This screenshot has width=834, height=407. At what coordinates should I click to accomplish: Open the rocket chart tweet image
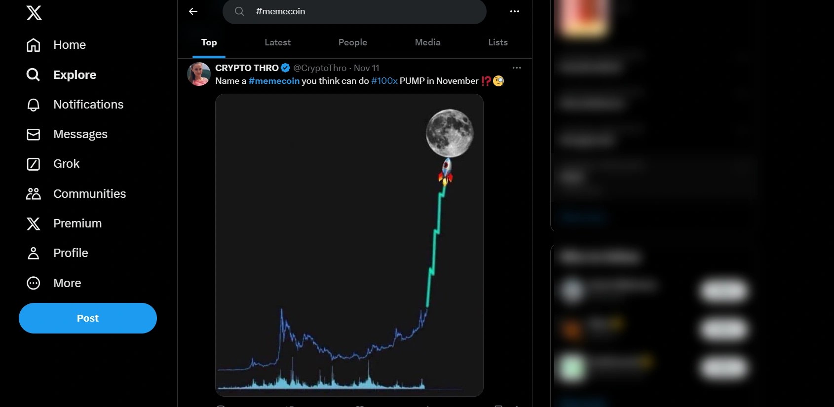pos(349,245)
